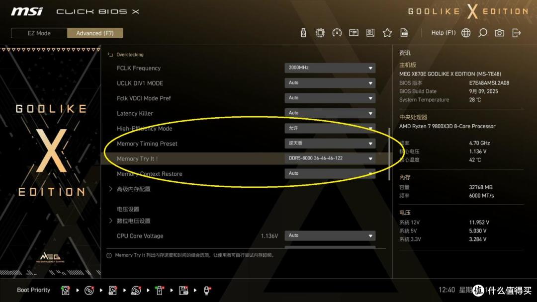Open CPU Core Voltage Auto dropdown
The width and height of the screenshot is (537, 302).
(x=330, y=235)
